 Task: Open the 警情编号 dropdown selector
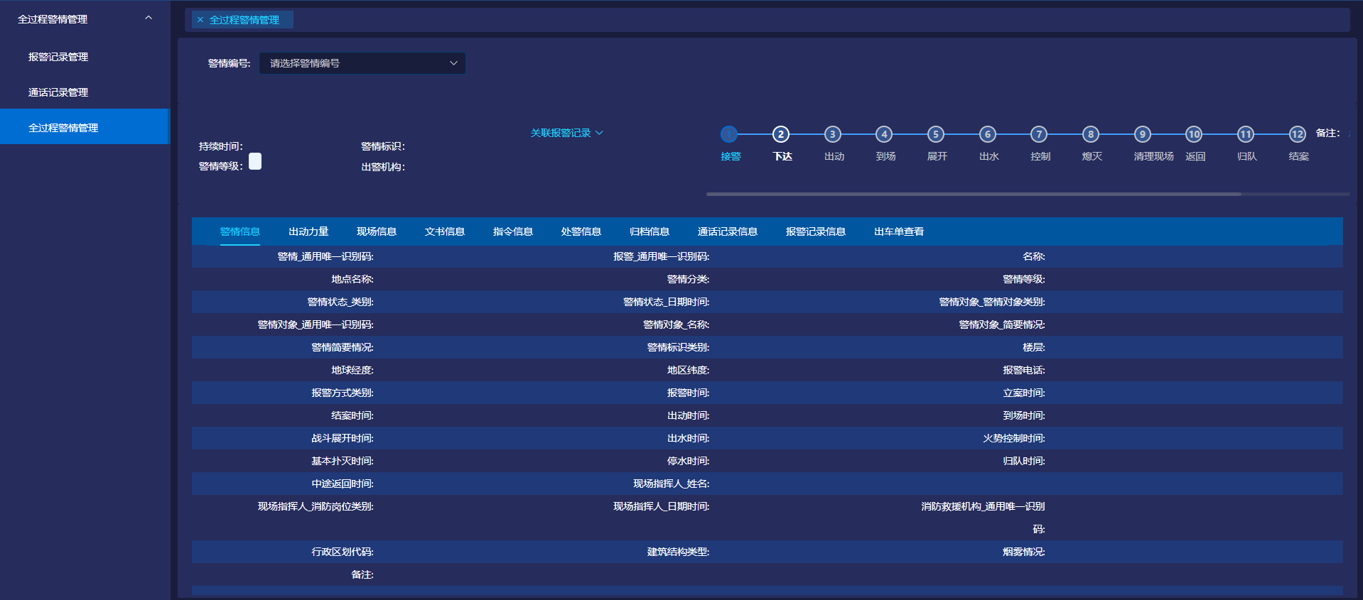click(362, 63)
